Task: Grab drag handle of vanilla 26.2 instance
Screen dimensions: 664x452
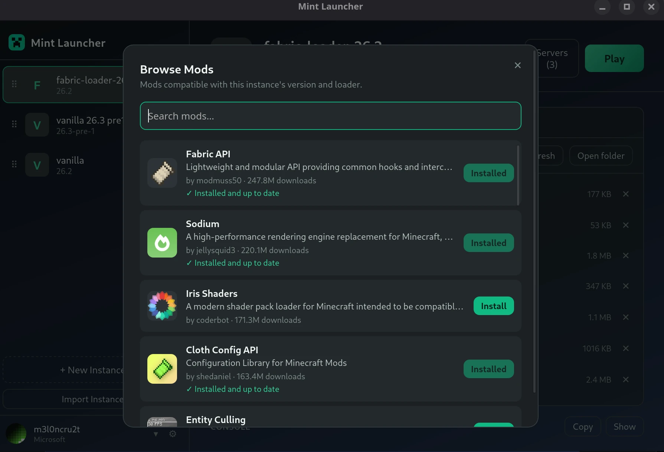Action: coord(14,164)
